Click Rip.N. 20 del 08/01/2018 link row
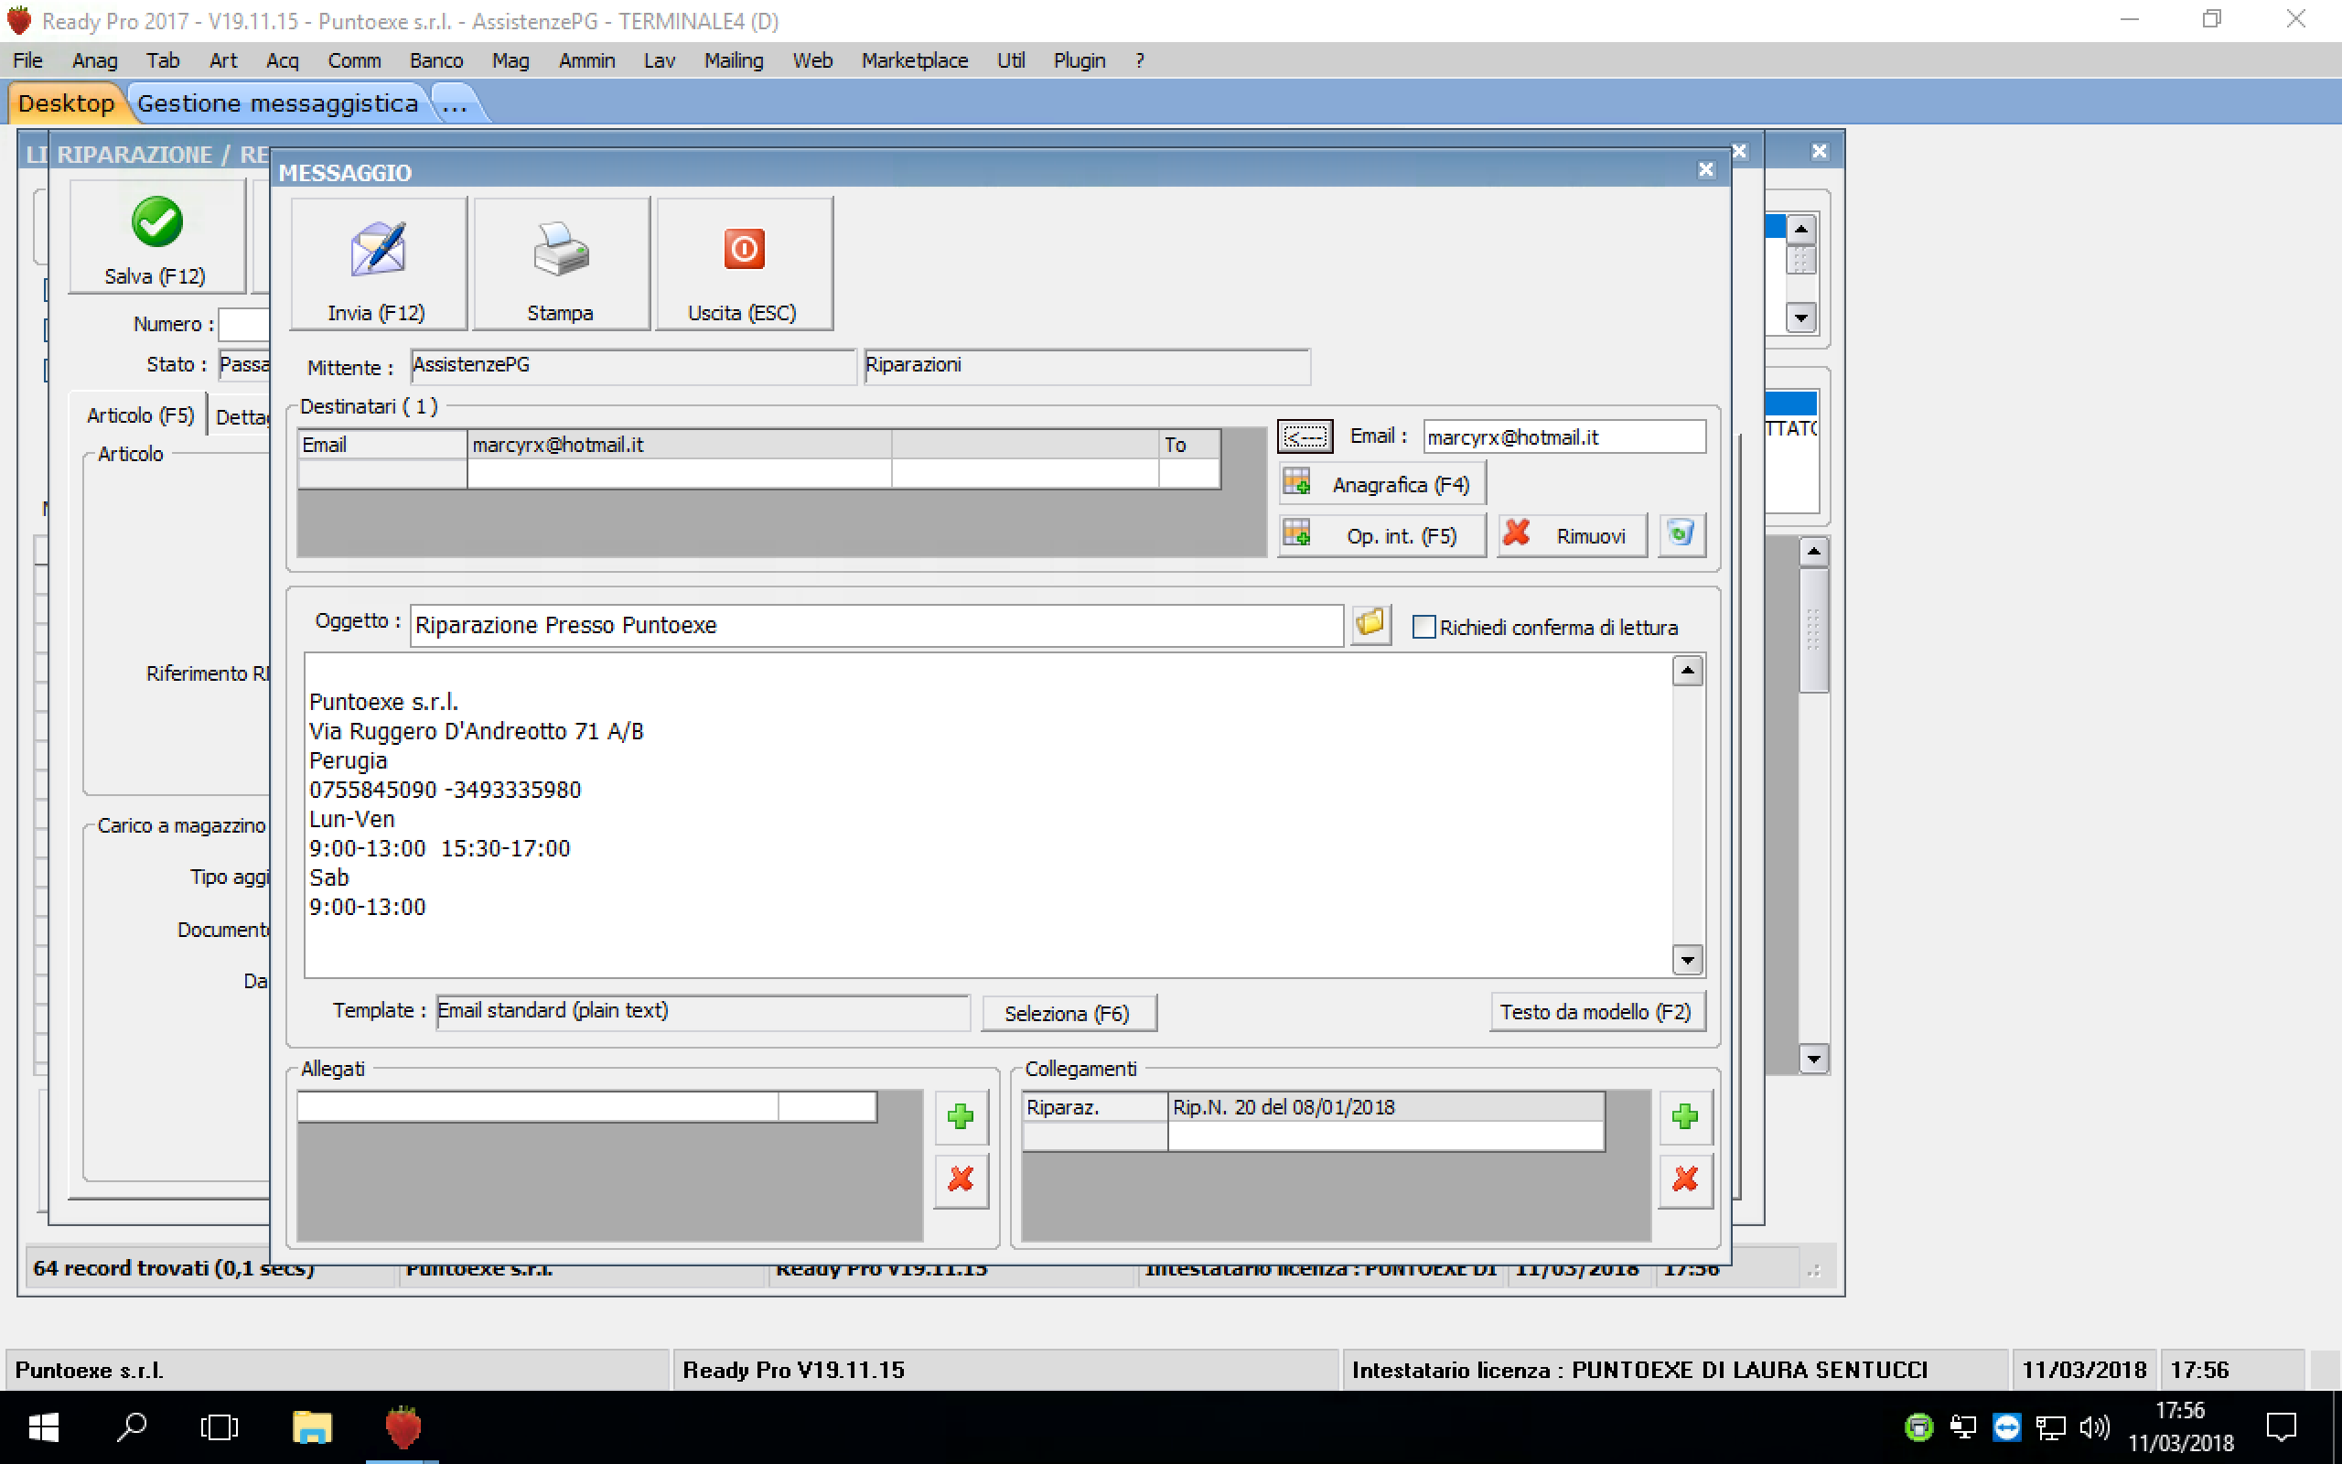This screenshot has width=2342, height=1464. point(1385,1107)
